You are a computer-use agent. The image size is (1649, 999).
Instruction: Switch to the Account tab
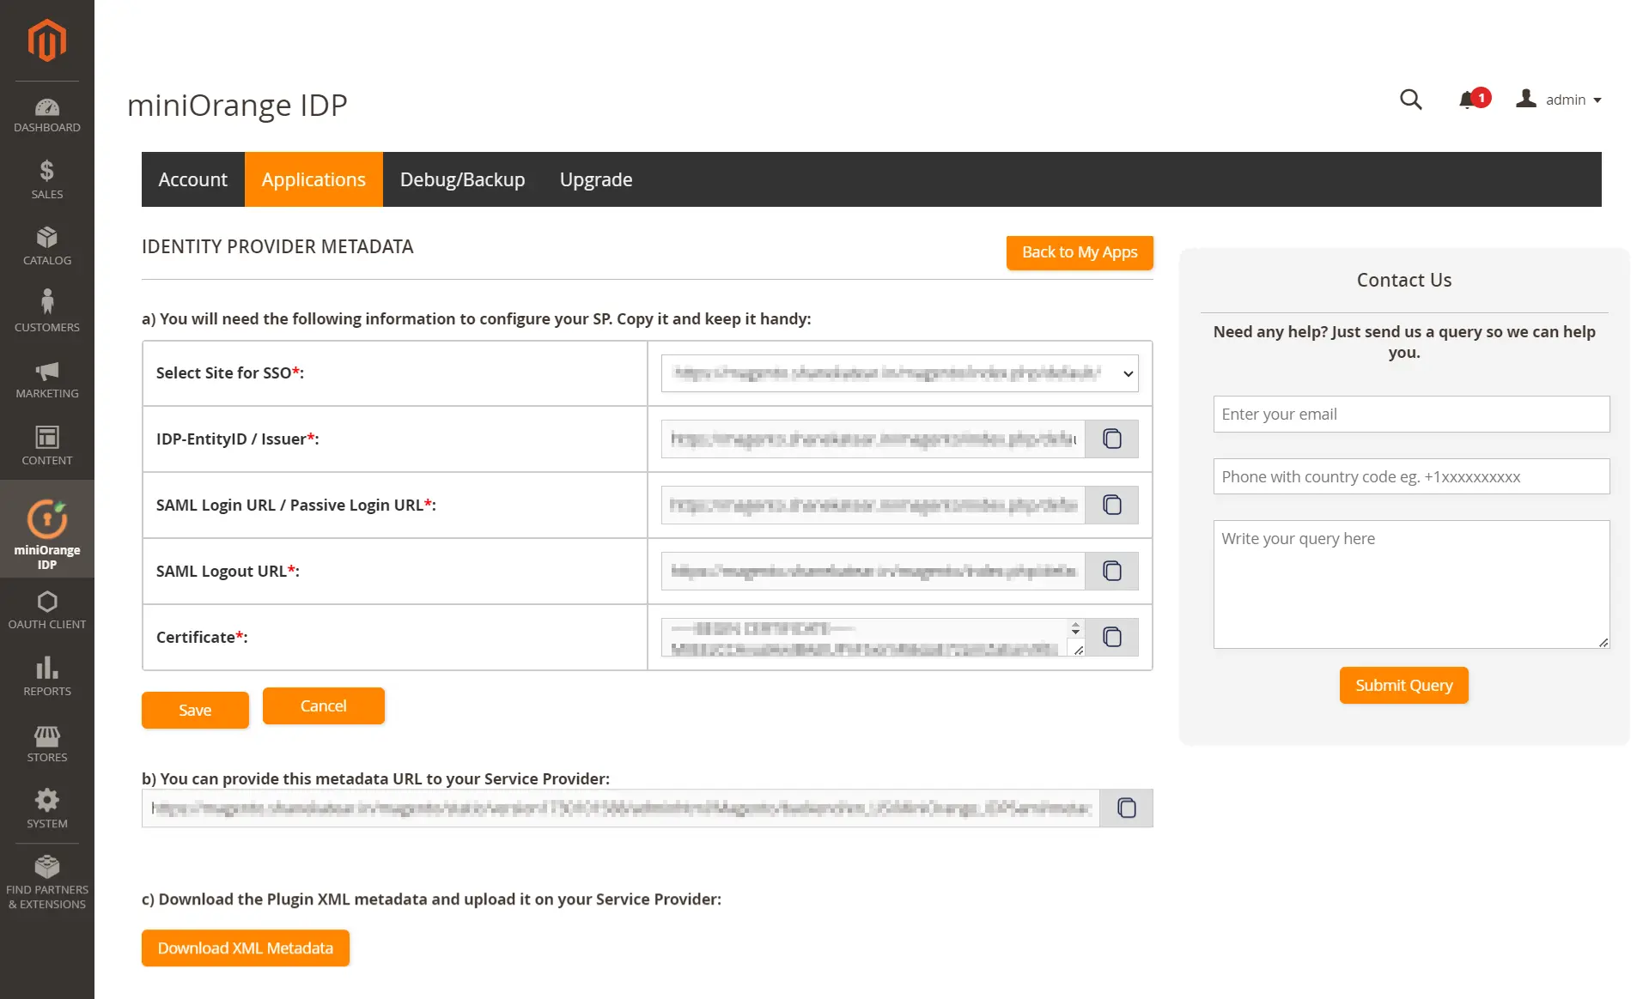click(193, 179)
